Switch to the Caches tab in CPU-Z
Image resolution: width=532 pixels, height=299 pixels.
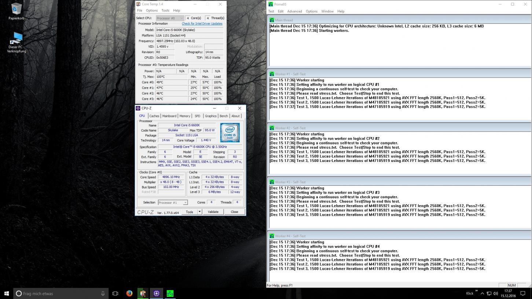[x=154, y=116]
